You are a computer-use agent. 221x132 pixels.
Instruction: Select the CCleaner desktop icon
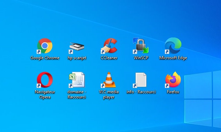click(109, 46)
